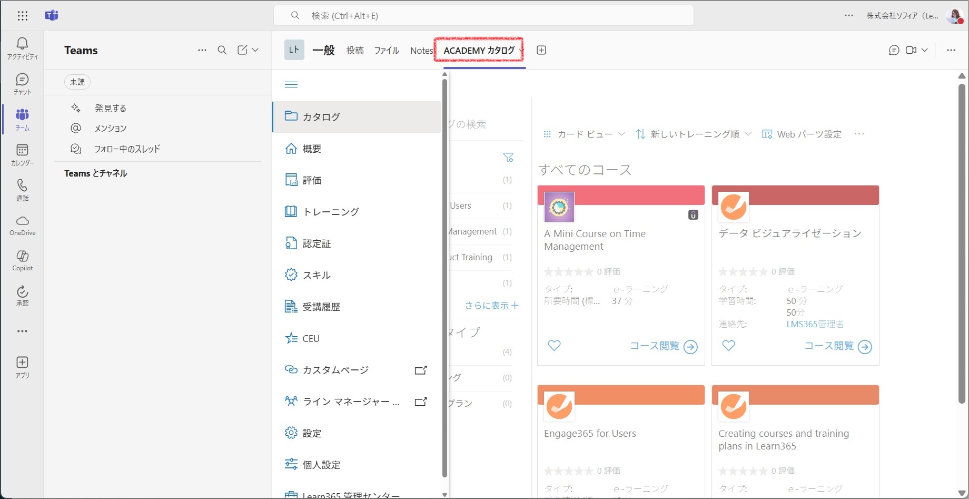Click the search icon in Teams panel
The height and width of the screenshot is (499, 969).
(x=222, y=50)
